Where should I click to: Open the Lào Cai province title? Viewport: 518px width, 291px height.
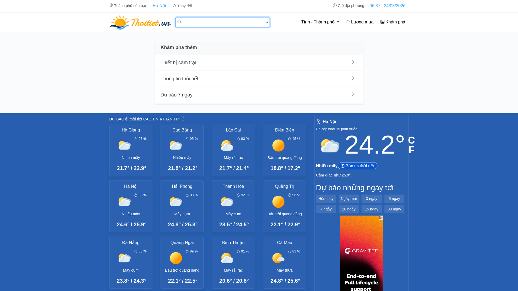click(233, 130)
